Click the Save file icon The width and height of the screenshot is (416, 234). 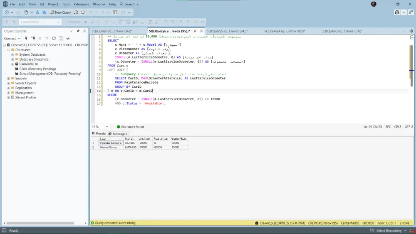(x=37, y=12)
